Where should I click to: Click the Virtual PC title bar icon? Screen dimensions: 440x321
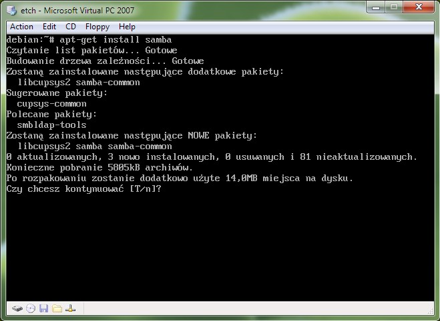12,11
